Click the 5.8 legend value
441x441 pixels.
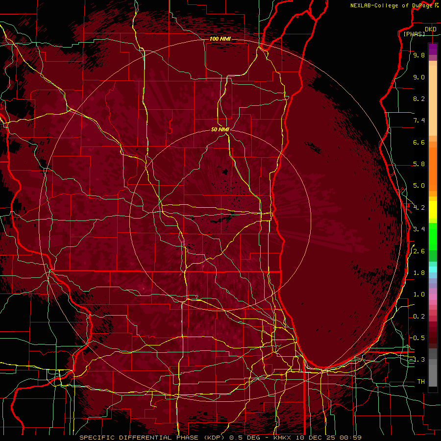[419, 164]
